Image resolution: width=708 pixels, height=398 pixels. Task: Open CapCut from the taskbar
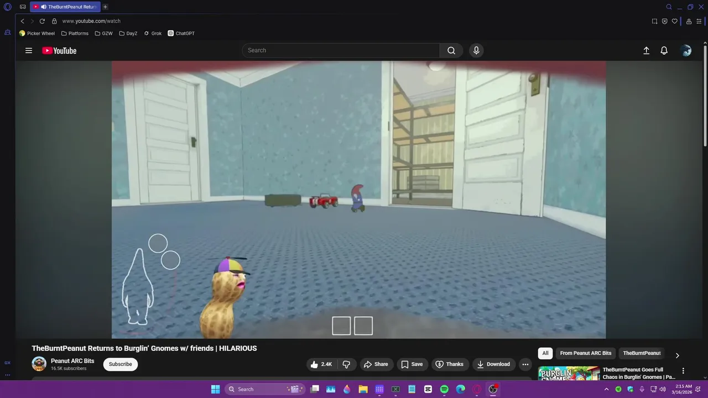pyautogui.click(x=428, y=389)
